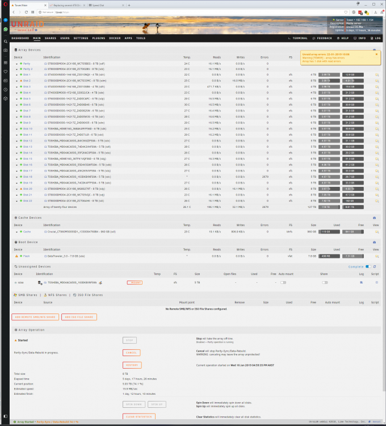Image resolution: width=386 pixels, height=426 pixels.
Task: Open Messenger in the Opera sidebar
Action: [6, 20]
